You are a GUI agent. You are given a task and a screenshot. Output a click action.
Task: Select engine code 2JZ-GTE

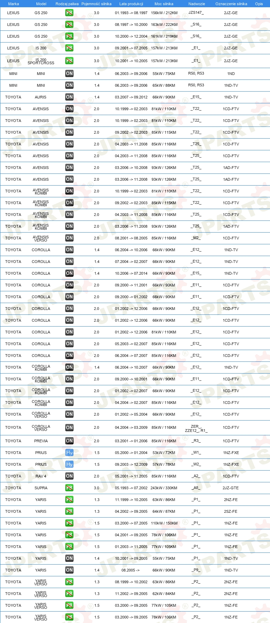click(x=231, y=488)
